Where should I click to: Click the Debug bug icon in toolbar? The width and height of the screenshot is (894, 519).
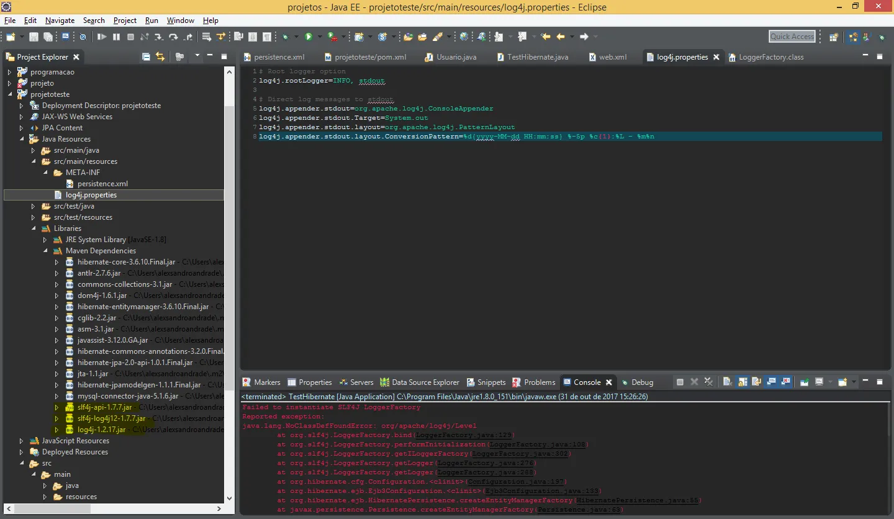[x=286, y=37]
